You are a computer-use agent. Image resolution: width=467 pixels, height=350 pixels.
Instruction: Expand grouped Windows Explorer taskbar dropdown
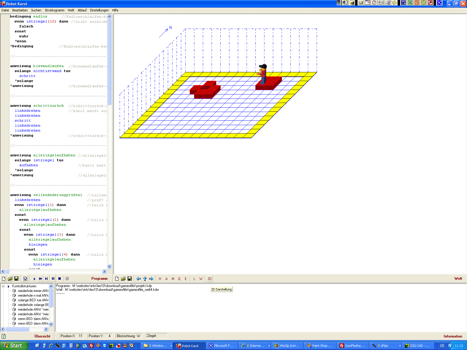click(x=171, y=346)
